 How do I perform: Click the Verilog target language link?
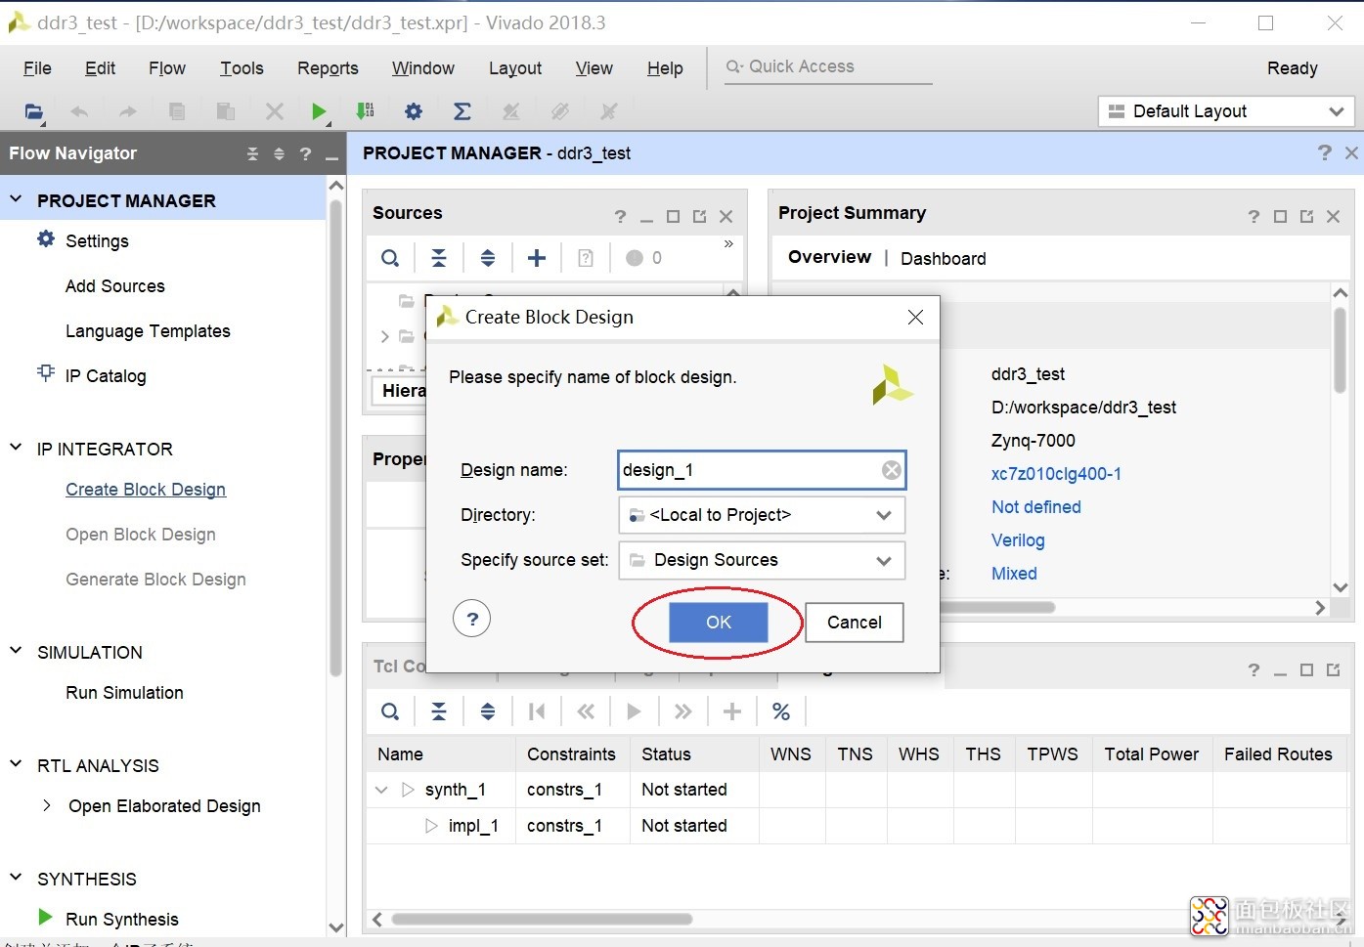click(x=1018, y=540)
